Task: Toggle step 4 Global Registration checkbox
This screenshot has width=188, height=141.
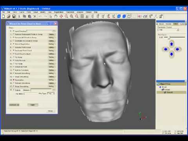Action: (14, 44)
